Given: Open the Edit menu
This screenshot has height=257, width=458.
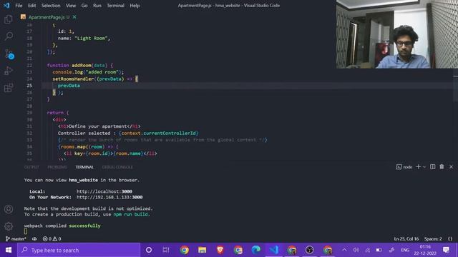Looking at the screenshot, I should pos(31,6).
